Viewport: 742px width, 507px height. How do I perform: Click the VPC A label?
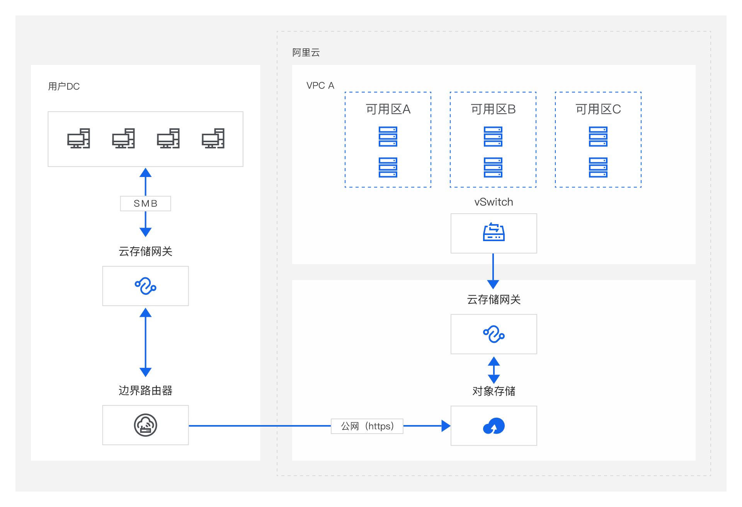[x=320, y=85]
